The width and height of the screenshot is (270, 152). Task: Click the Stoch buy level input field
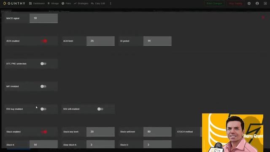[100, 132]
